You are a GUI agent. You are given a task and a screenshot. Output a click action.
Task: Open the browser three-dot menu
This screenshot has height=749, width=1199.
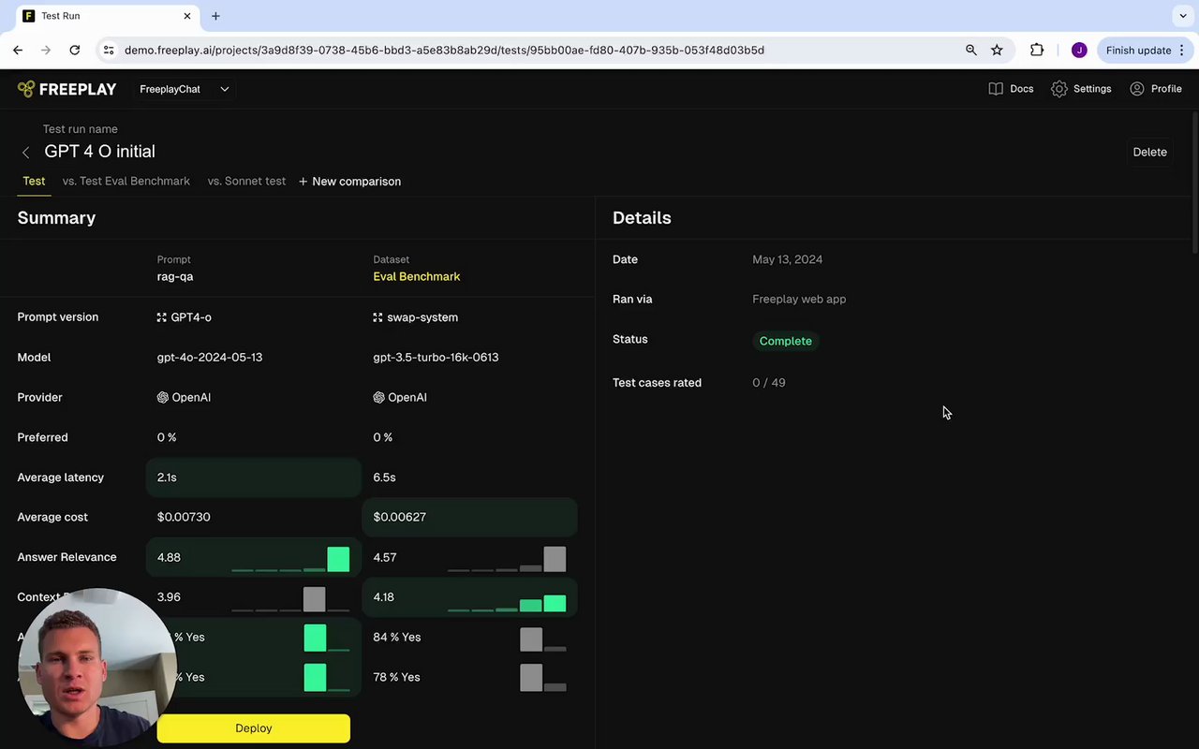coord(1183,50)
